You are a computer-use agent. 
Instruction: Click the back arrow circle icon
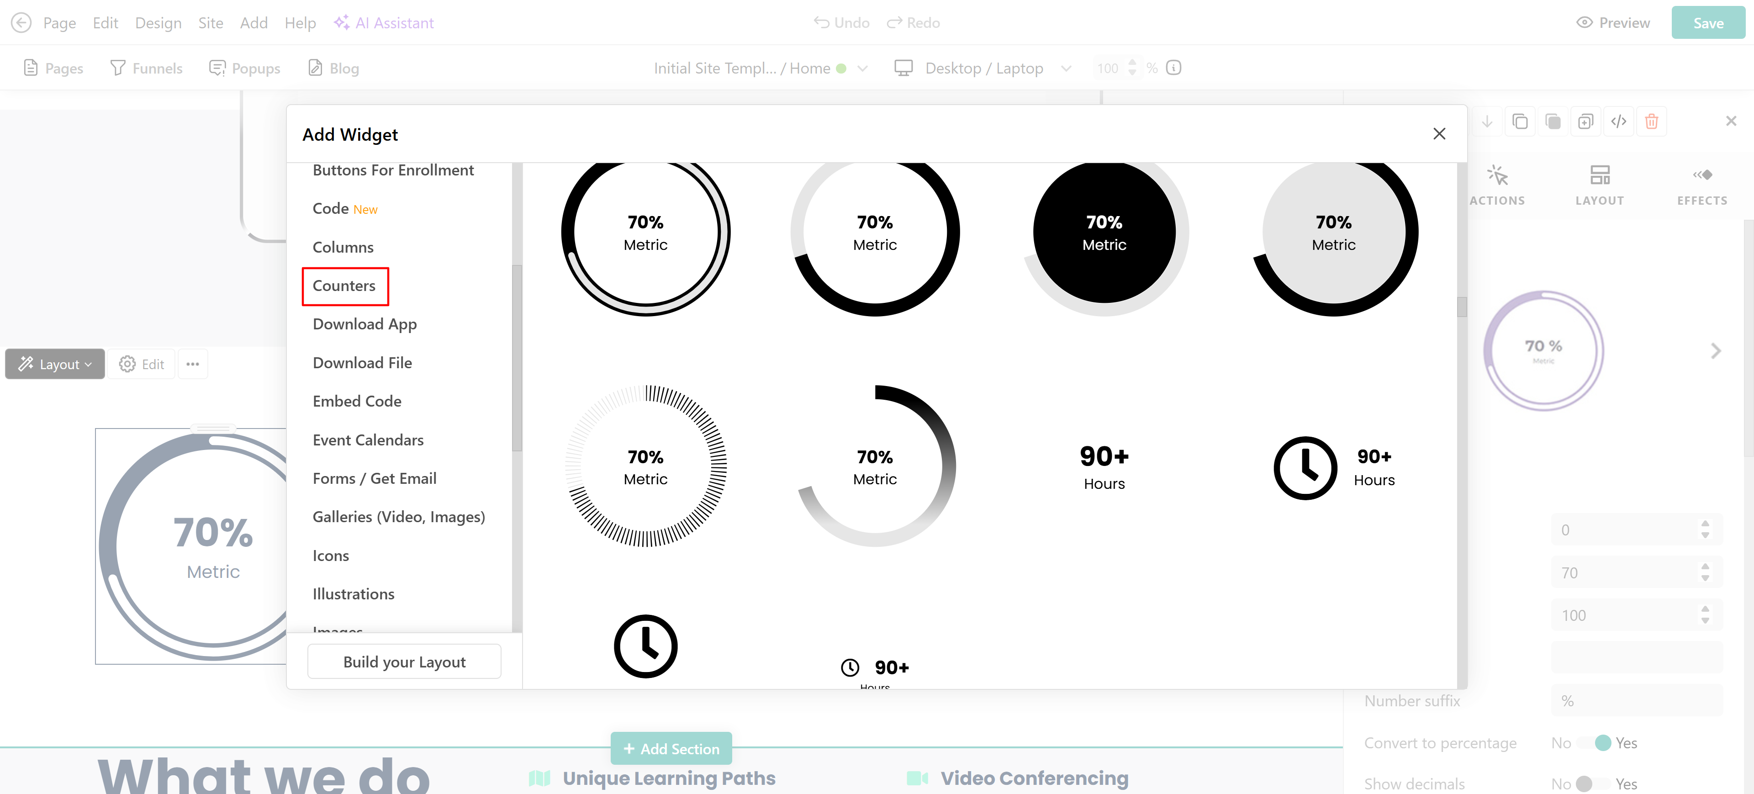pos(21,22)
